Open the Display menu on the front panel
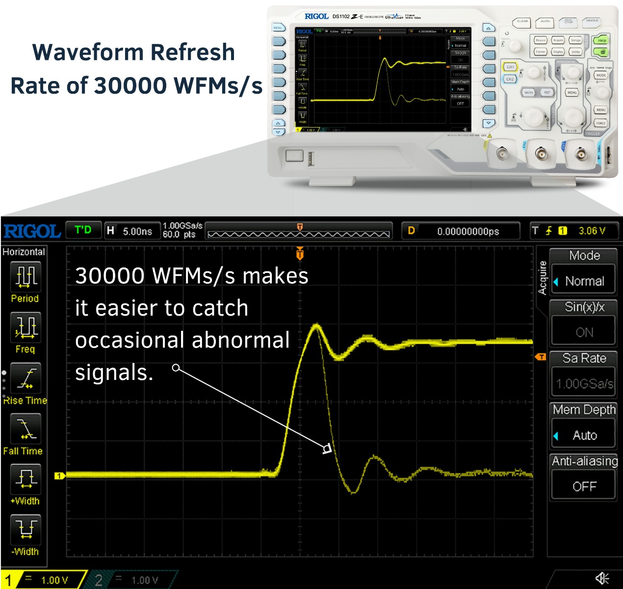Image resolution: width=623 pixels, height=589 pixels. (x=558, y=52)
